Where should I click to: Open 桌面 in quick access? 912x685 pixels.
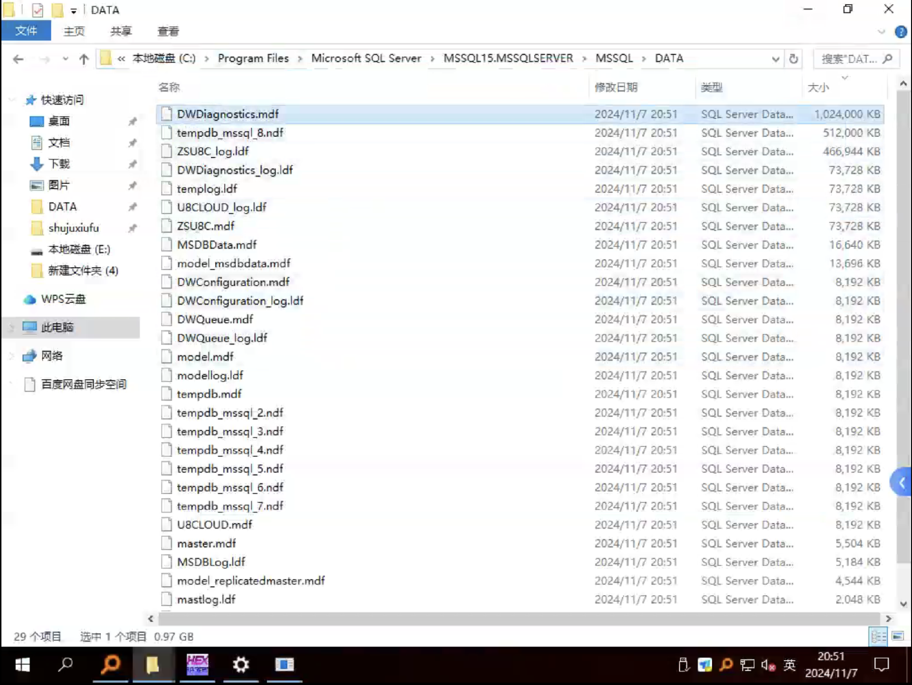pos(59,121)
